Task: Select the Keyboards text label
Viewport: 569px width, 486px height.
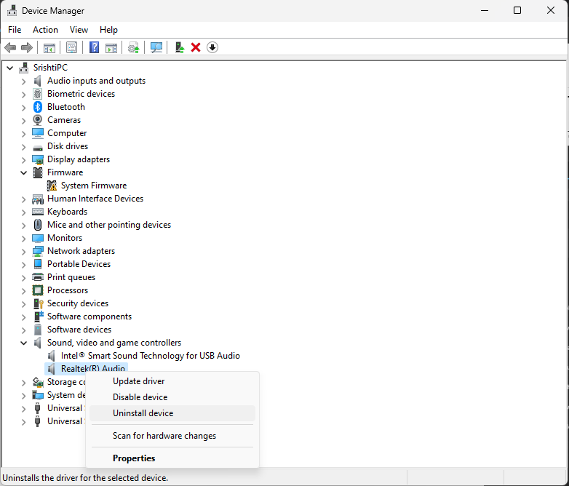Action: click(67, 212)
